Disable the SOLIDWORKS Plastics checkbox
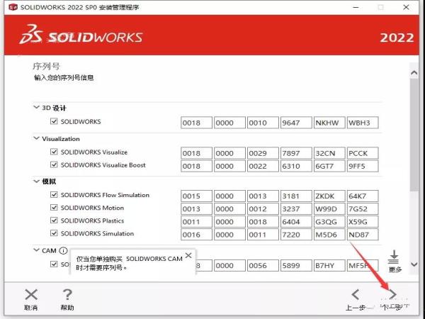The height and width of the screenshot is (319, 425). (54, 220)
